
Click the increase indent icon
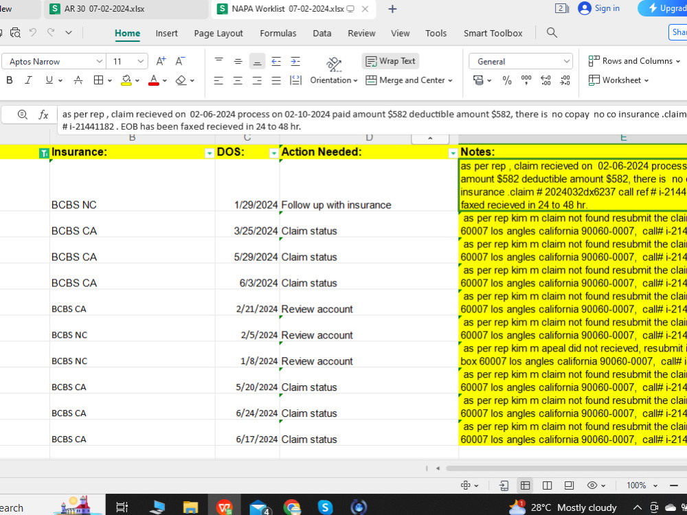(295, 61)
